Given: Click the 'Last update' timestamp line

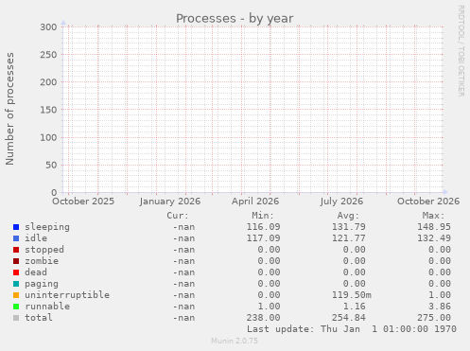Looking at the screenshot, I should [x=352, y=329].
